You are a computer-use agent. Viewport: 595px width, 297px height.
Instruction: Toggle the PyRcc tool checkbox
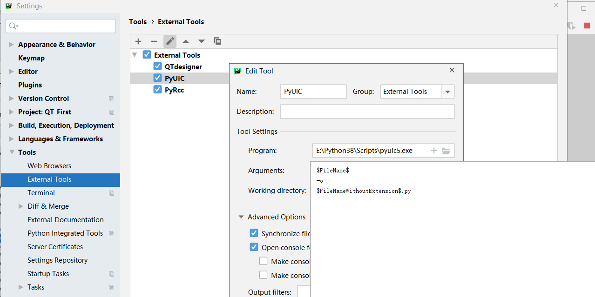[158, 90]
